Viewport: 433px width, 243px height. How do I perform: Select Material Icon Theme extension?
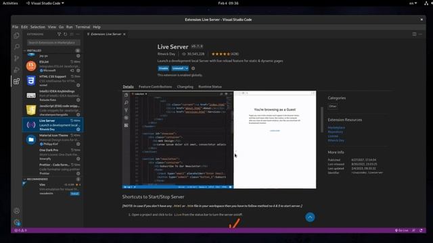pos(53,140)
